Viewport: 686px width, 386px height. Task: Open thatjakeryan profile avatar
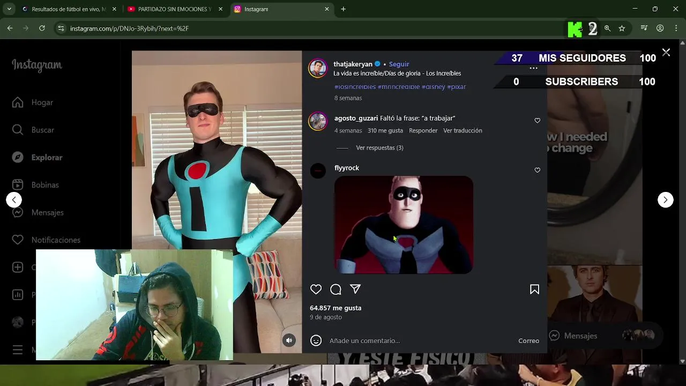(318, 68)
